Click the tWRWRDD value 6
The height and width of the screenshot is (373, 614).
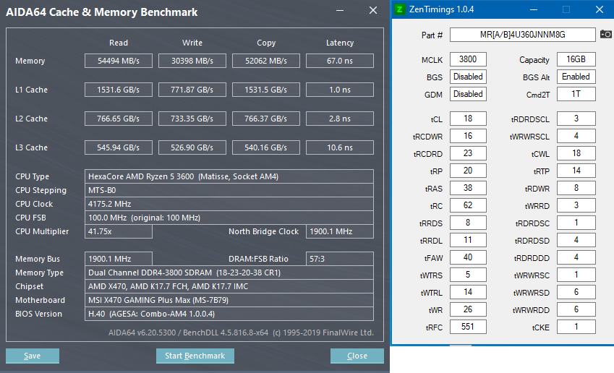coord(576,309)
